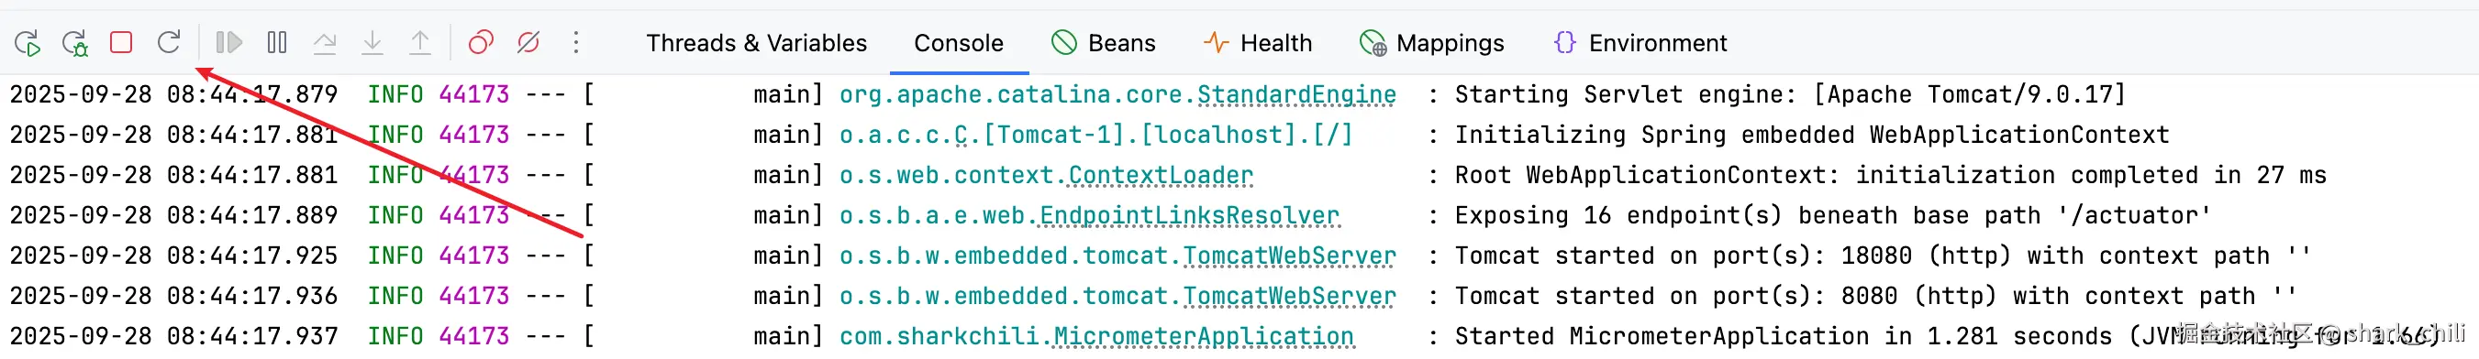This screenshot has width=2479, height=359.
Task: Click the Step Into down arrow icon
Action: (x=372, y=42)
